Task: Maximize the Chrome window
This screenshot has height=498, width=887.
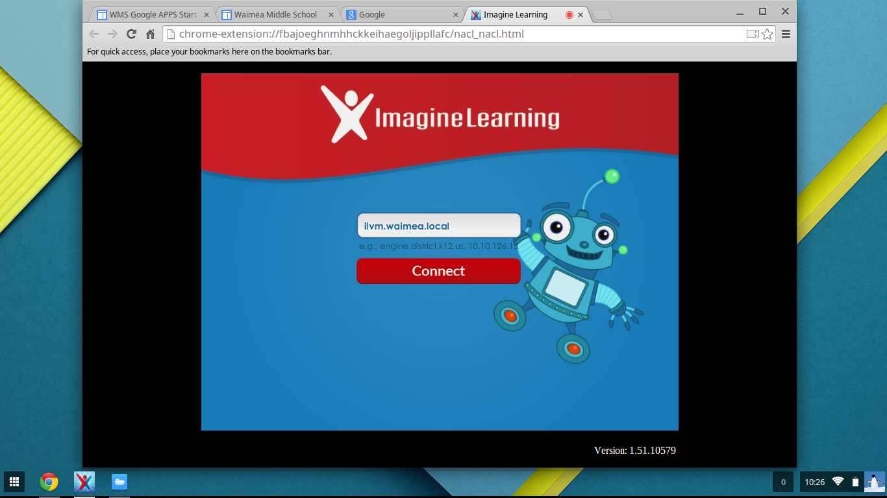Action: pyautogui.click(x=763, y=11)
